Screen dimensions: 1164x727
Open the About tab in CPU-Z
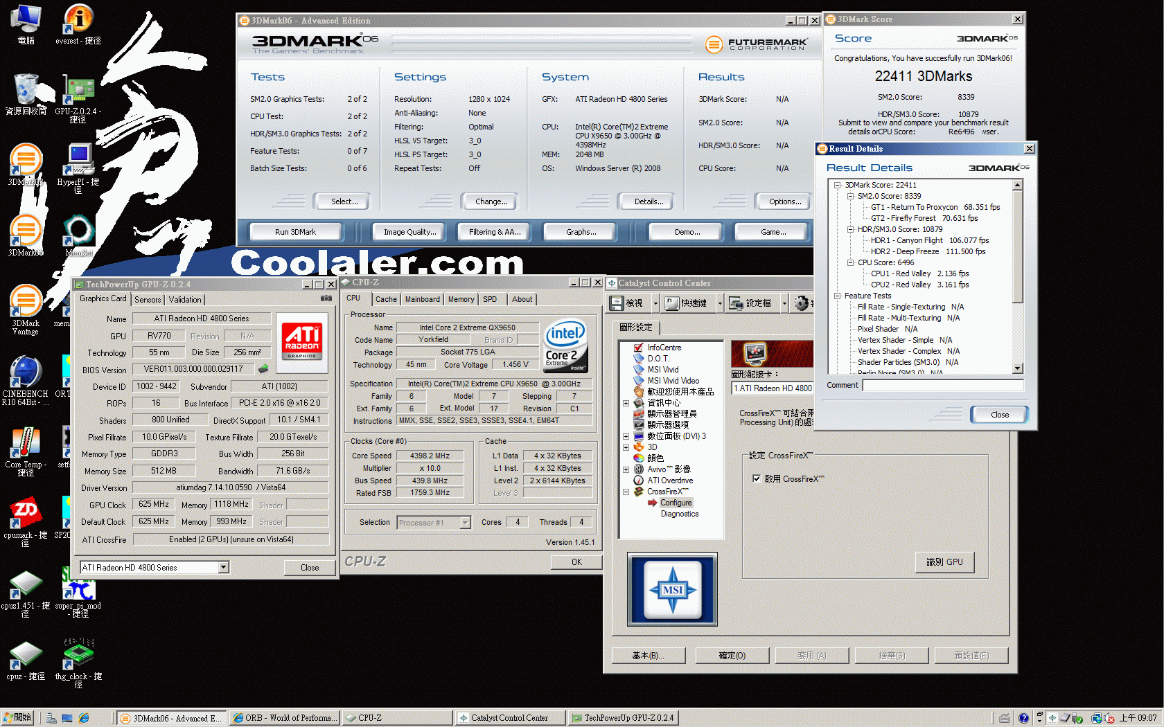click(522, 300)
